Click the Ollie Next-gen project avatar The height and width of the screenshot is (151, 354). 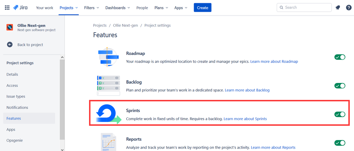coord(10,27)
